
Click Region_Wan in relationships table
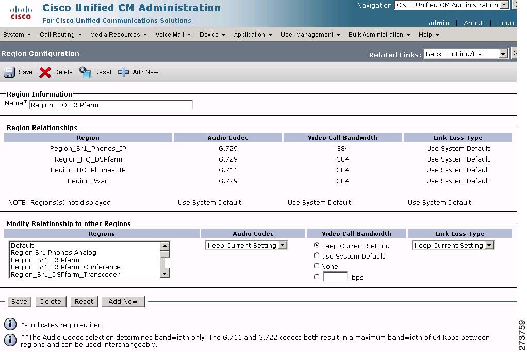pos(88,181)
